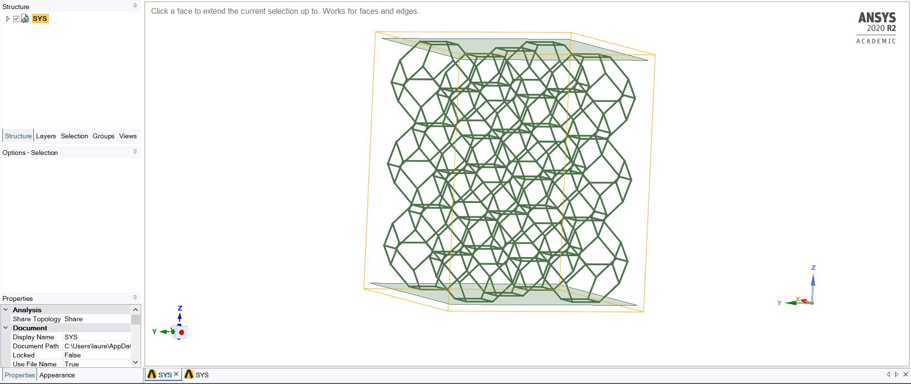Click the Use File Name property label
Image resolution: width=911 pixels, height=384 pixels.
tap(35, 364)
